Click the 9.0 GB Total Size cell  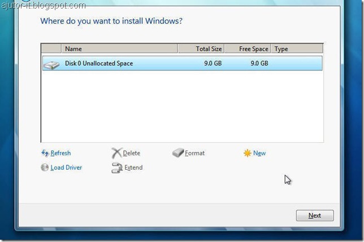[x=213, y=63]
